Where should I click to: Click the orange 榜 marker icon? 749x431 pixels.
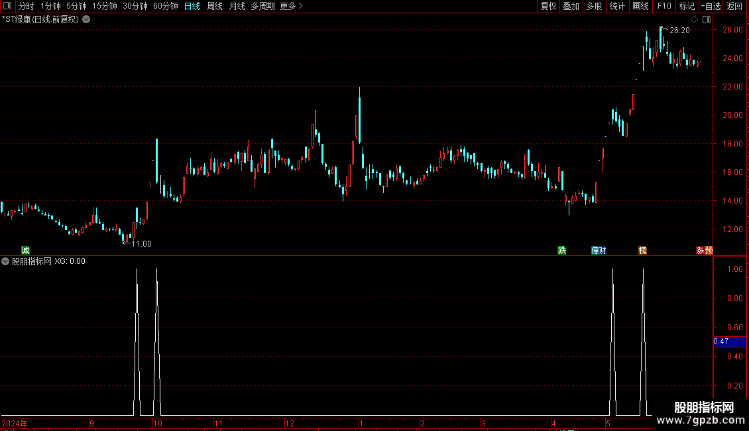(642, 251)
